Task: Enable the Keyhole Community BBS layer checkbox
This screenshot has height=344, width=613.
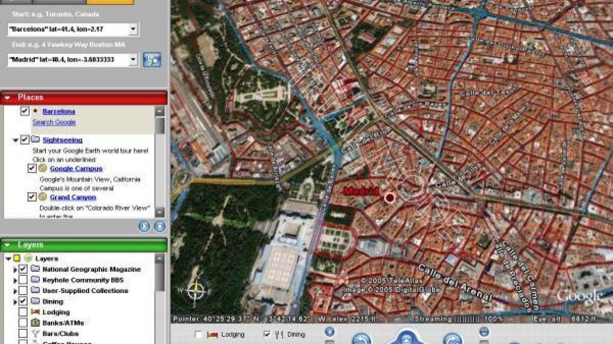Action: click(23, 280)
